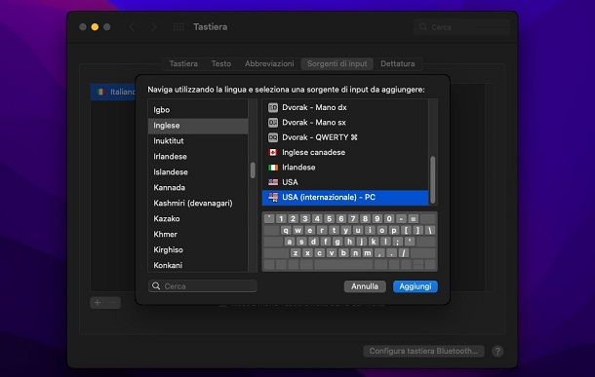Select the USA input source
Screen dimensions: 595x377
(345, 182)
